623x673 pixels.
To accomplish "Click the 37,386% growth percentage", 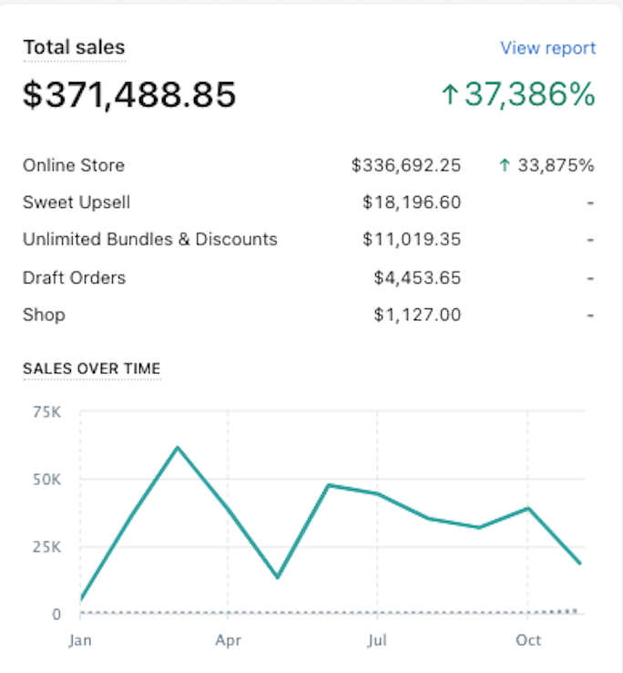I will (529, 94).
